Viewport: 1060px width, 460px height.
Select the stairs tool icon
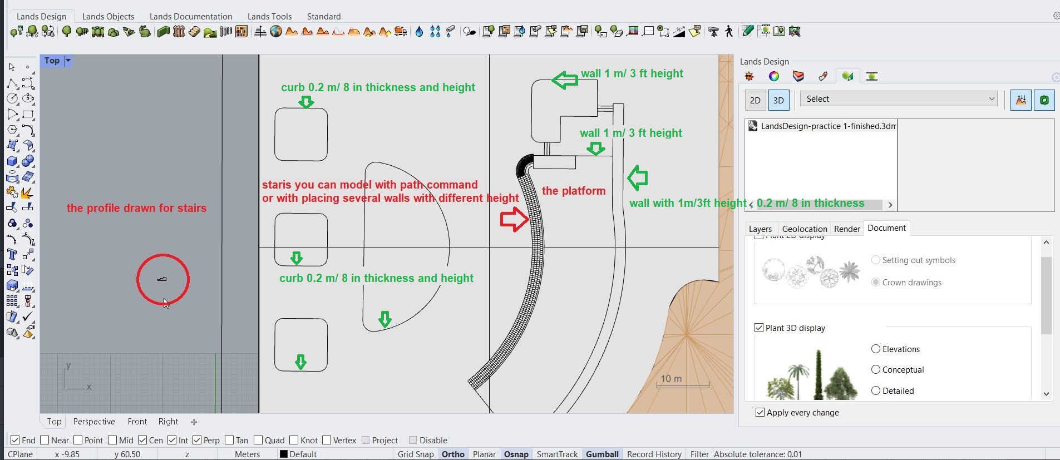point(194,31)
